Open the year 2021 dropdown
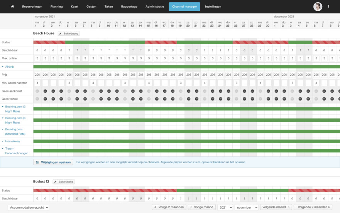 click(225, 208)
